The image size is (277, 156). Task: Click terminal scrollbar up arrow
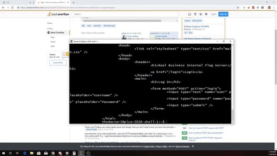click(x=232, y=45)
